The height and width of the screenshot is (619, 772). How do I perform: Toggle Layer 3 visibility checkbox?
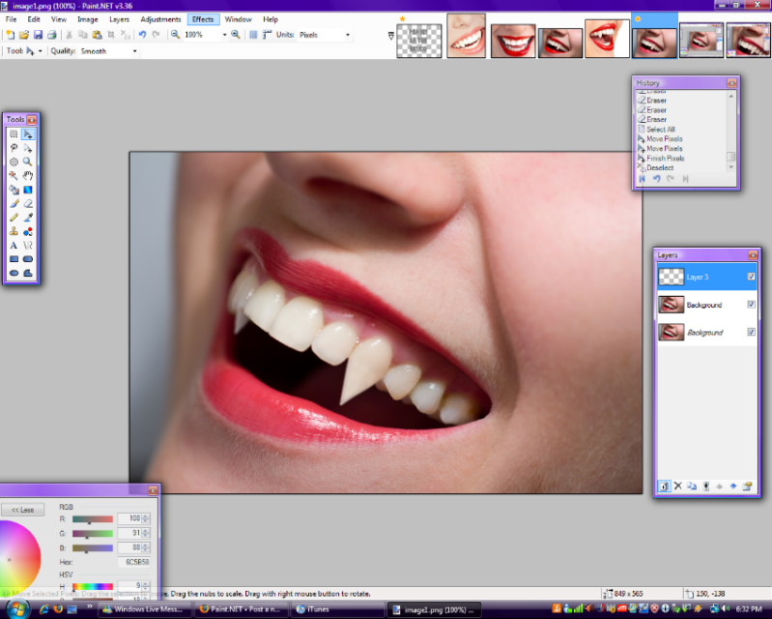pos(751,277)
